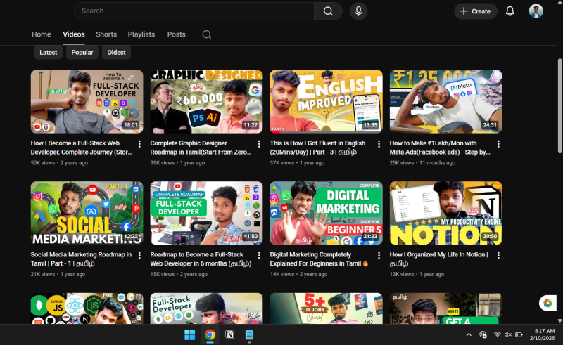The height and width of the screenshot is (345, 563).
Task: Click the Windows Start button
Action: [189, 334]
